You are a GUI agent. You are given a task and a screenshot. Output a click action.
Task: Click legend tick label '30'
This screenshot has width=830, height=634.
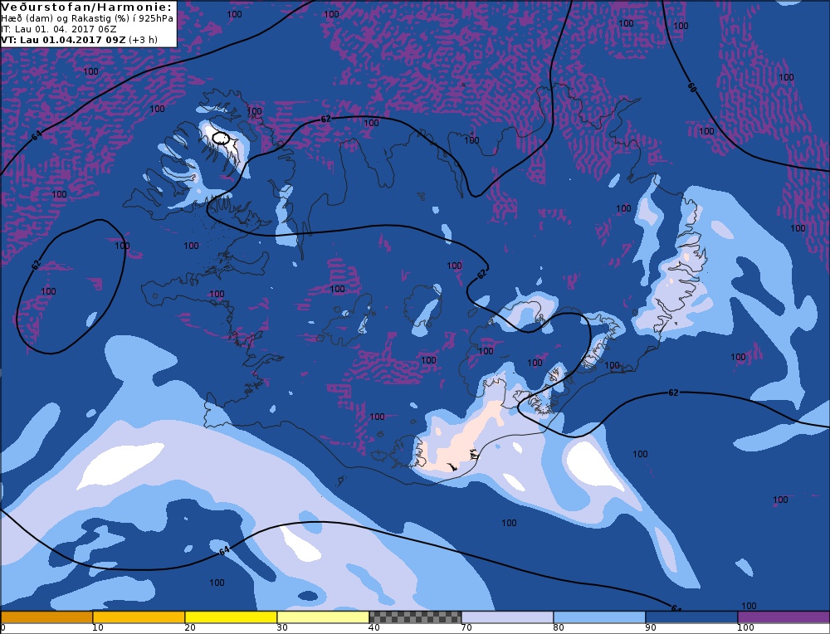282,628
